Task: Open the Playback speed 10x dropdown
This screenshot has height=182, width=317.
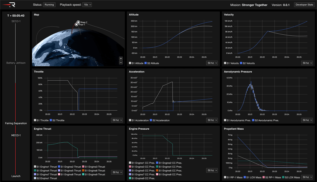Action: [87, 5]
